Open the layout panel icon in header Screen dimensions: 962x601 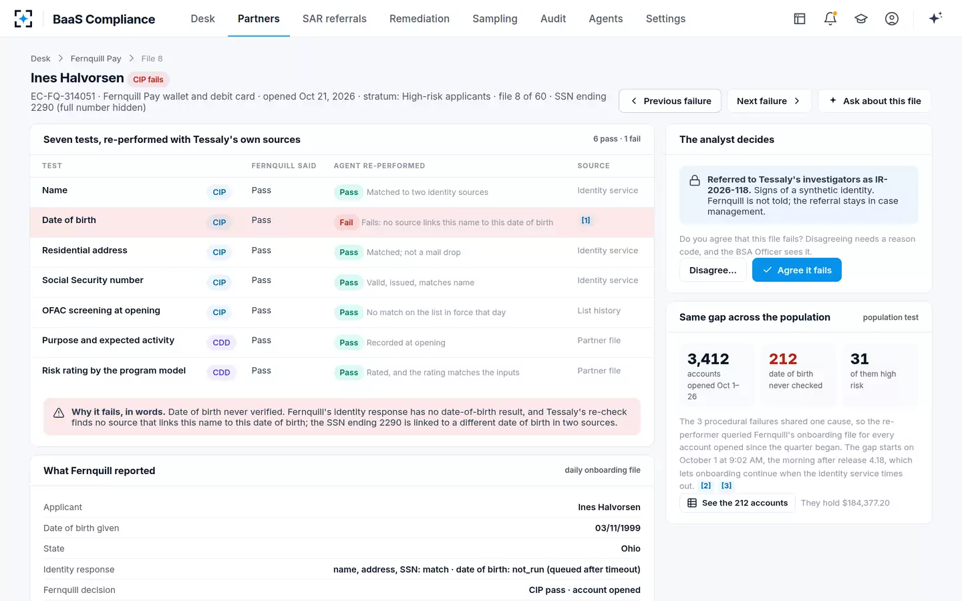800,19
